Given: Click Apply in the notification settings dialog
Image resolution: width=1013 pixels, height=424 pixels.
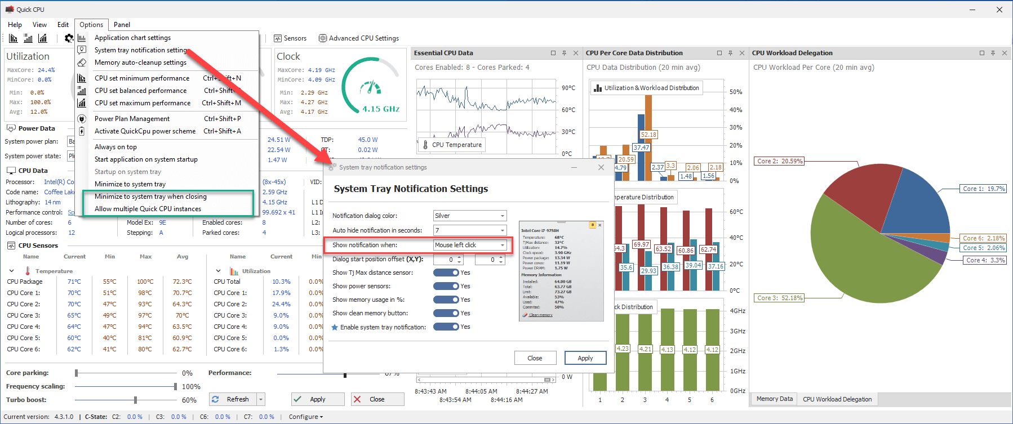Looking at the screenshot, I should click(585, 358).
